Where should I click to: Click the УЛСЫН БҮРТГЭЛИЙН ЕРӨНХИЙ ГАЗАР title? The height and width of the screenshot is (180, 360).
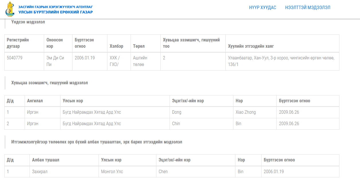(56, 12)
